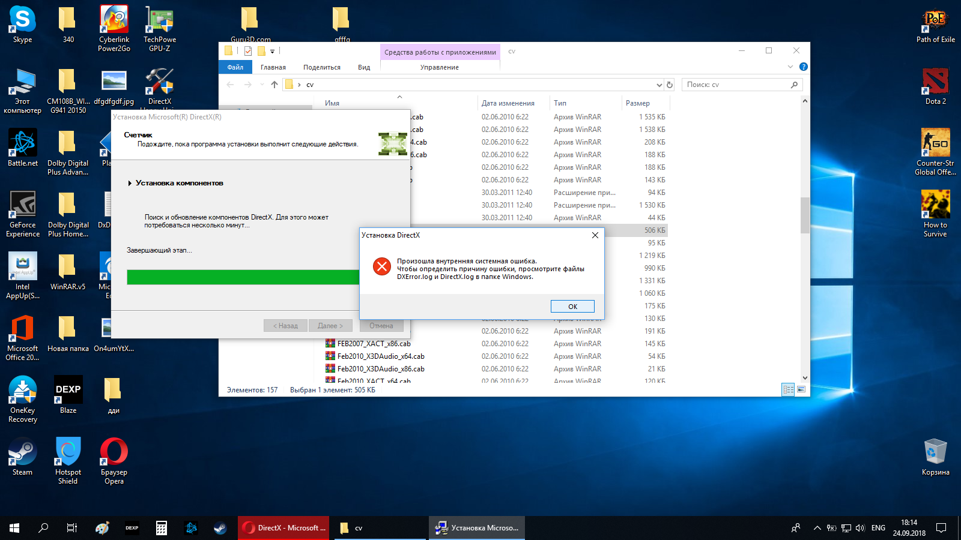Select file FEB2007_XACT_x86.cab
The width and height of the screenshot is (961, 540).
coord(374,344)
